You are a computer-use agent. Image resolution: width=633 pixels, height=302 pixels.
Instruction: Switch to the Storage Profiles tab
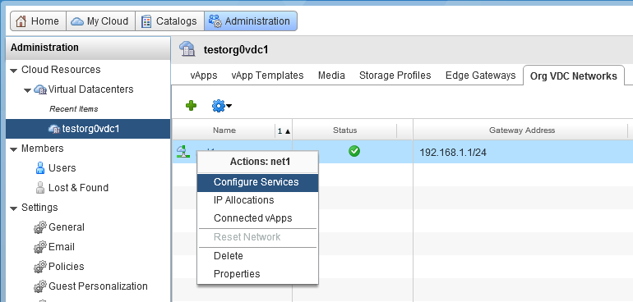[395, 75]
